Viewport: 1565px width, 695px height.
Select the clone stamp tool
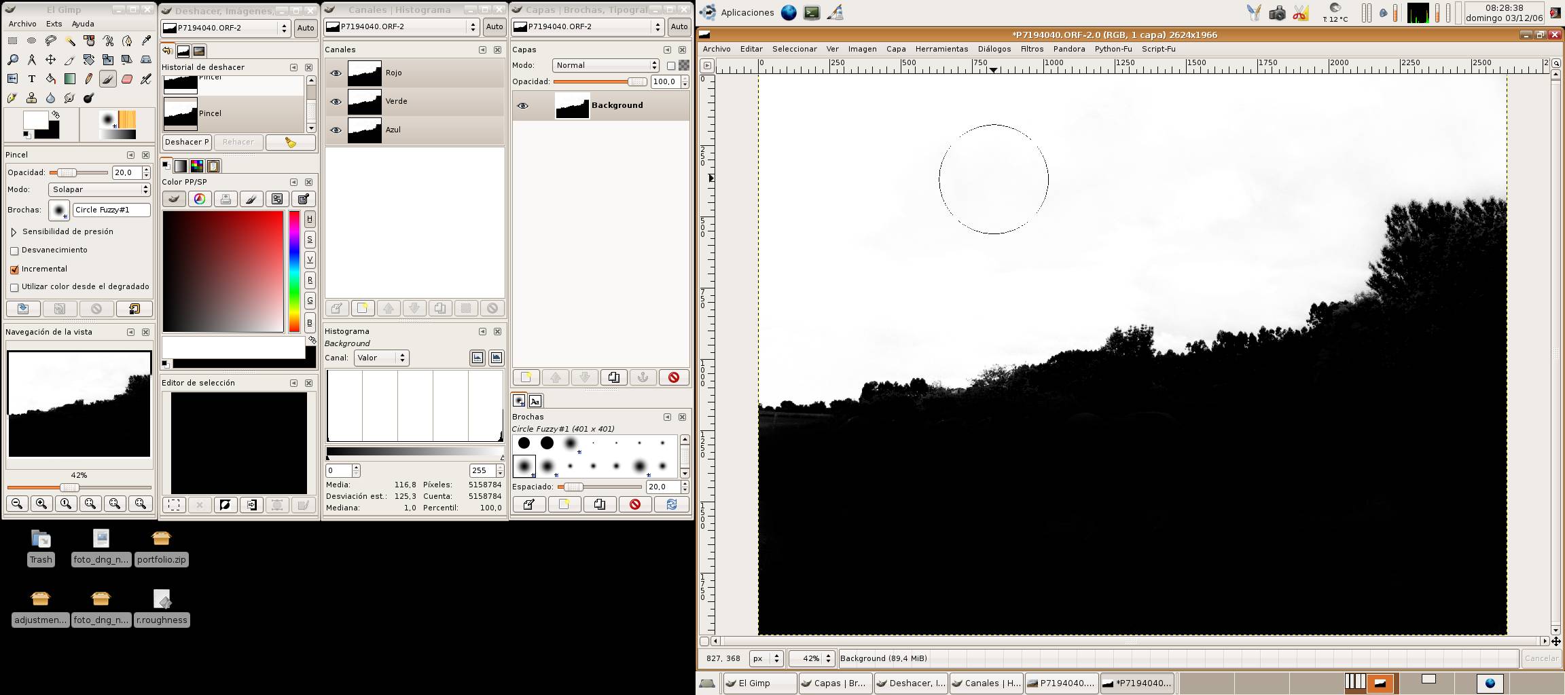(x=31, y=98)
